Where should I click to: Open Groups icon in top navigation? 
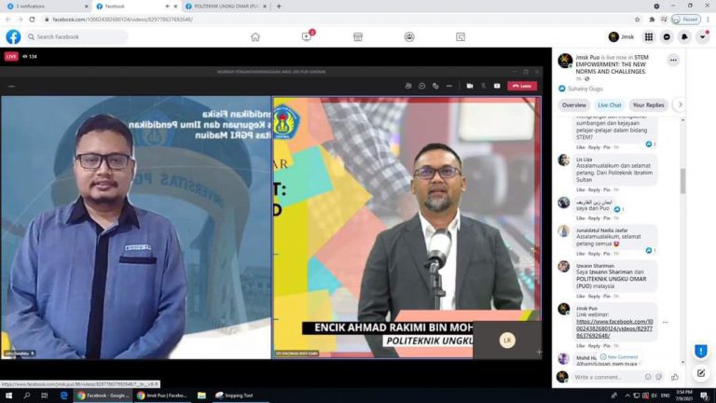(x=409, y=37)
